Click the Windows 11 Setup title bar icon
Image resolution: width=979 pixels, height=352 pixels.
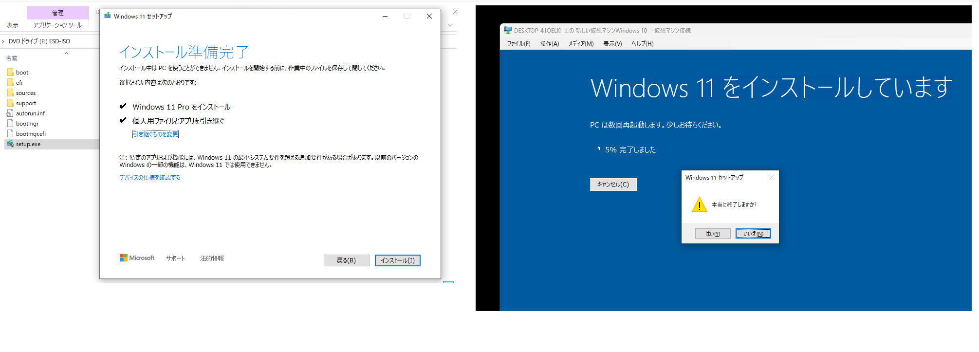pos(108,16)
